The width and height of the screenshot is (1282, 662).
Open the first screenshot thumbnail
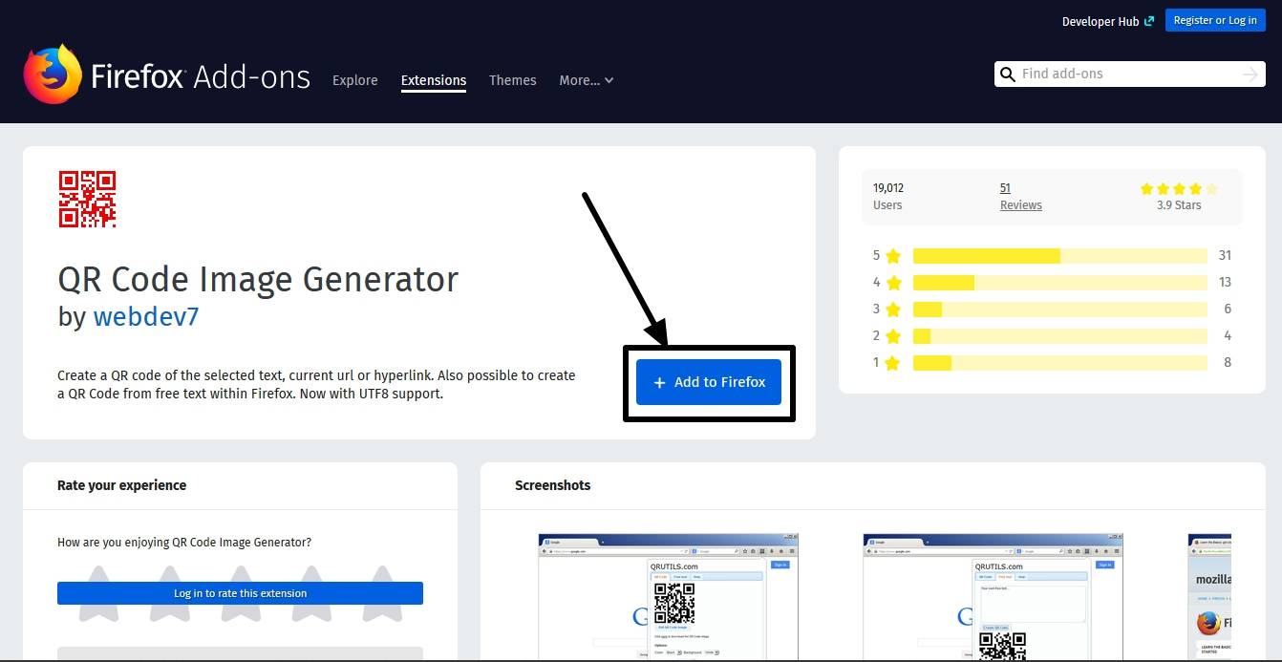point(668,596)
